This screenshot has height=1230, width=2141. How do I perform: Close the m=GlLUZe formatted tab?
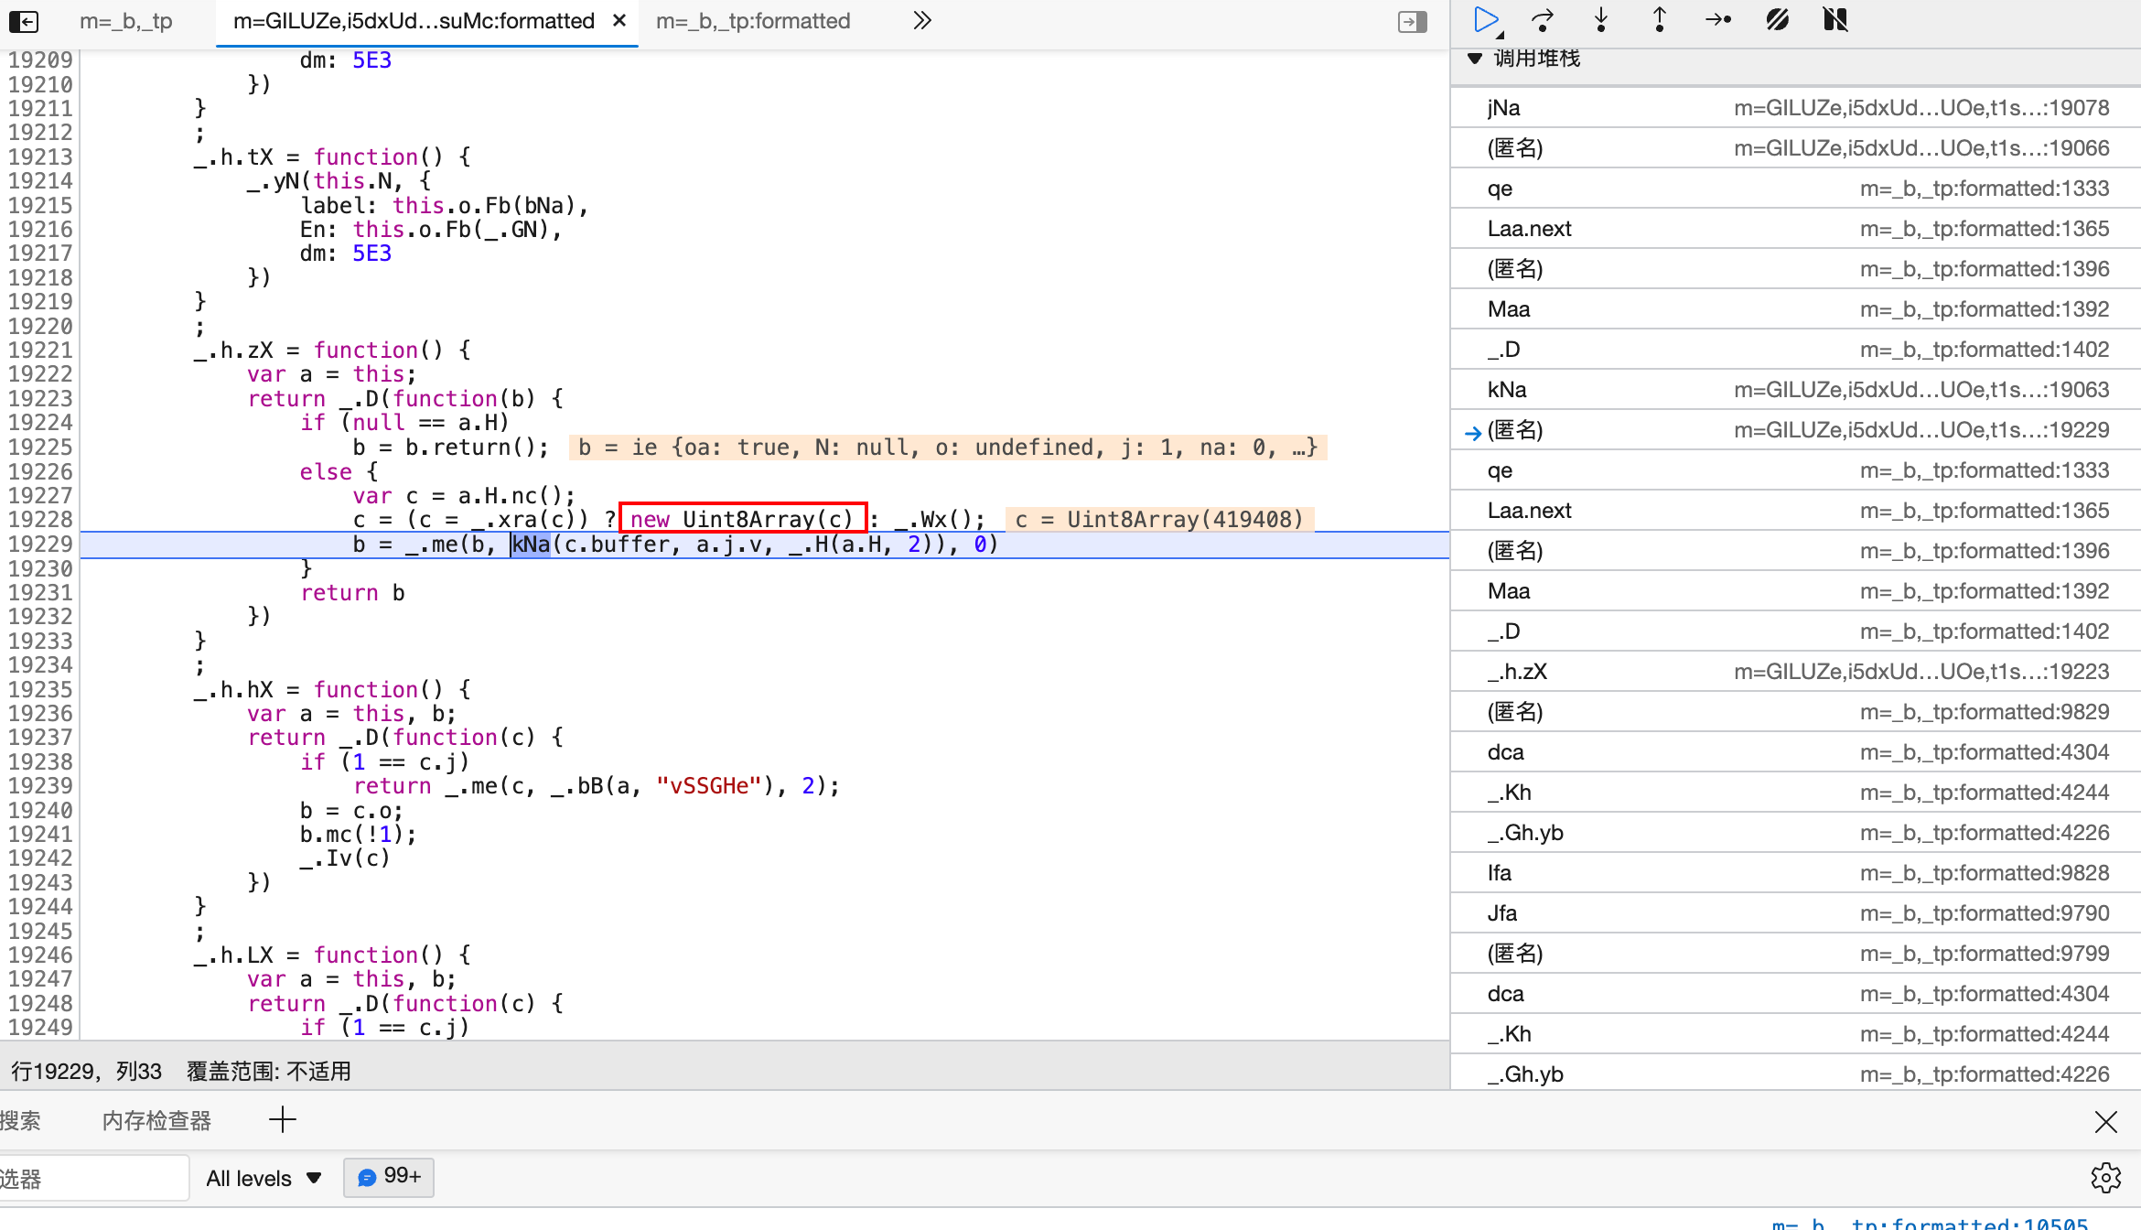coord(619,20)
